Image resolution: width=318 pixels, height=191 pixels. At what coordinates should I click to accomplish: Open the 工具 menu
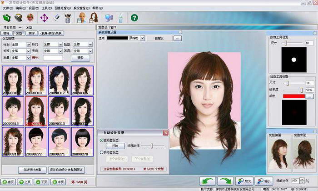(x=47, y=8)
